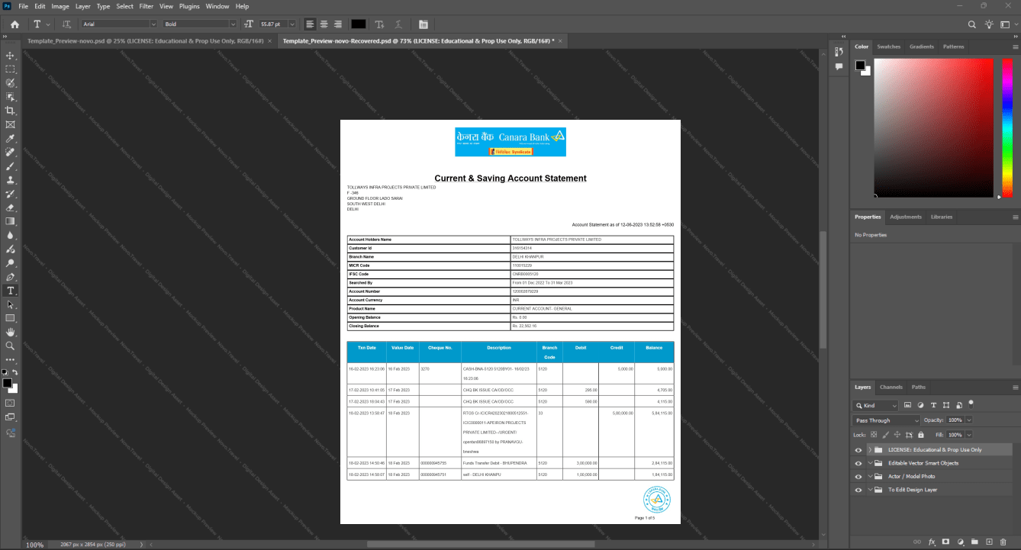
Task: Switch to the Gradients tab
Action: [x=922, y=47]
